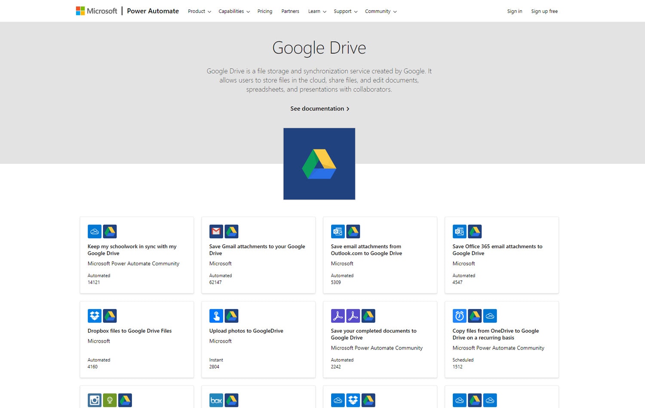The image size is (645, 408).
Task: Click the Adobe PDF icon on the completed documents template
Action: click(338, 316)
